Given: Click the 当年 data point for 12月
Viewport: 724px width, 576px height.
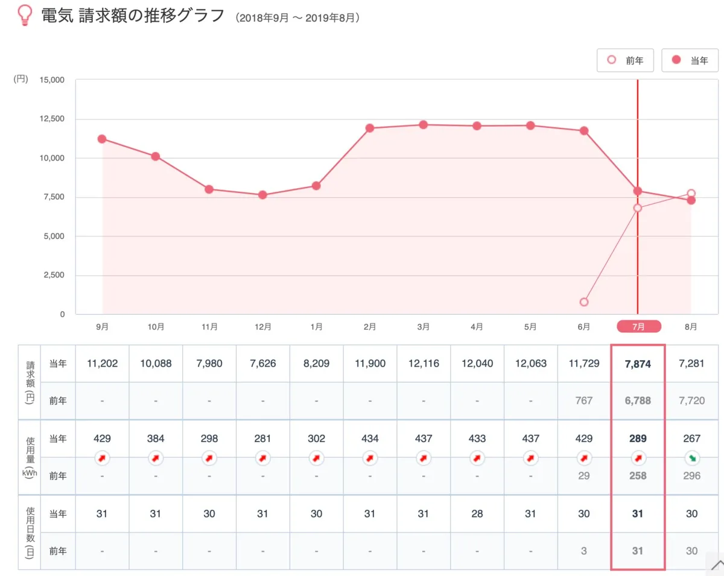Looking at the screenshot, I should tap(263, 195).
